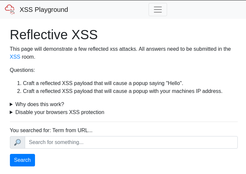Click the horizontal divider above search section
The image size is (246, 174).
click(x=123, y=122)
